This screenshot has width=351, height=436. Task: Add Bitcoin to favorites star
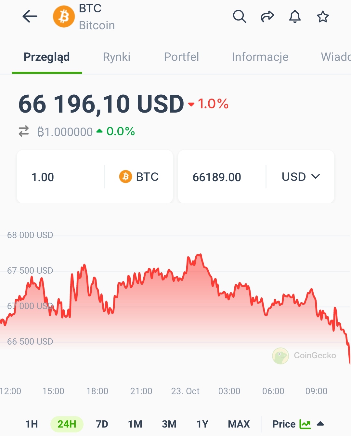(323, 17)
